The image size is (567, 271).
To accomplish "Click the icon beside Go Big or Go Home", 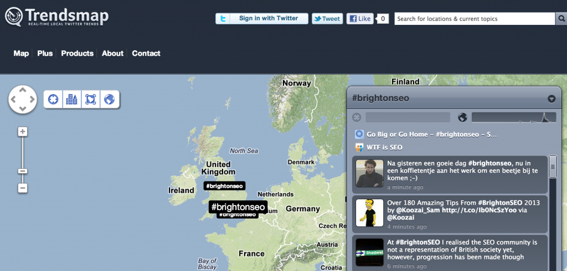I will coord(359,135).
